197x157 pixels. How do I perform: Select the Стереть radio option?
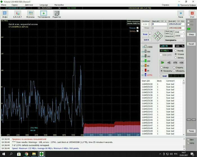click(174, 68)
